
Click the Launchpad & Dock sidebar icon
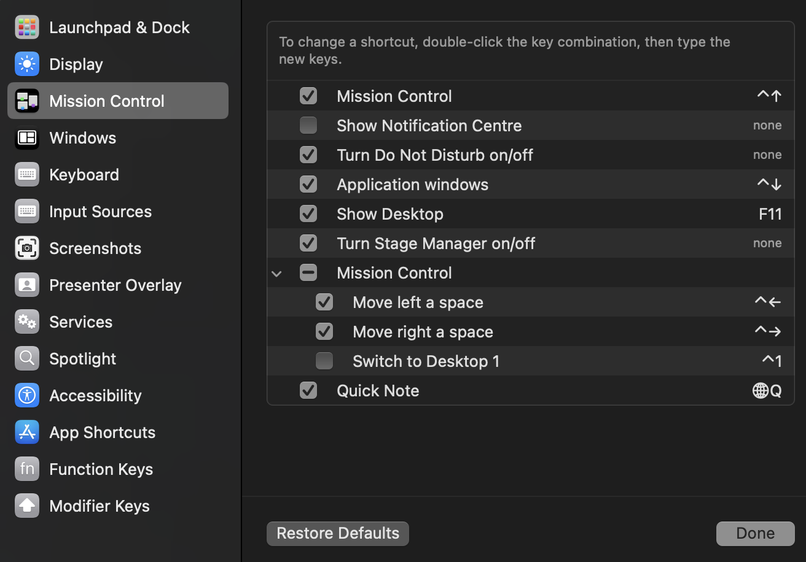pos(27,28)
